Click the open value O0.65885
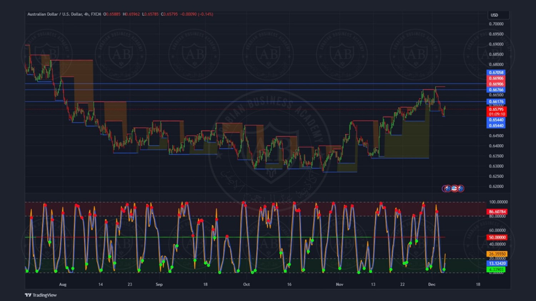This screenshot has height=301, width=536. pos(112,14)
